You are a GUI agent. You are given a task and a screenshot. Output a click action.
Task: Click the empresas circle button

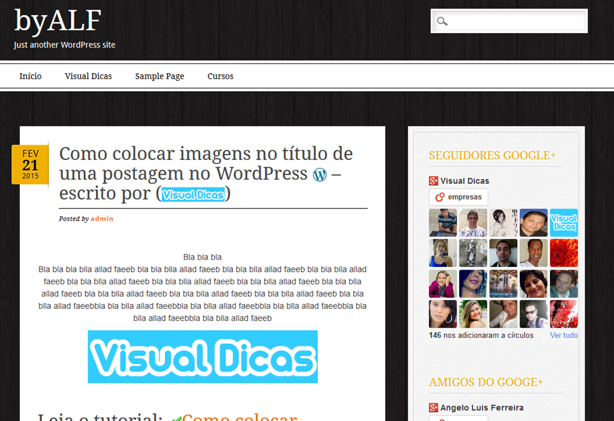[459, 197]
